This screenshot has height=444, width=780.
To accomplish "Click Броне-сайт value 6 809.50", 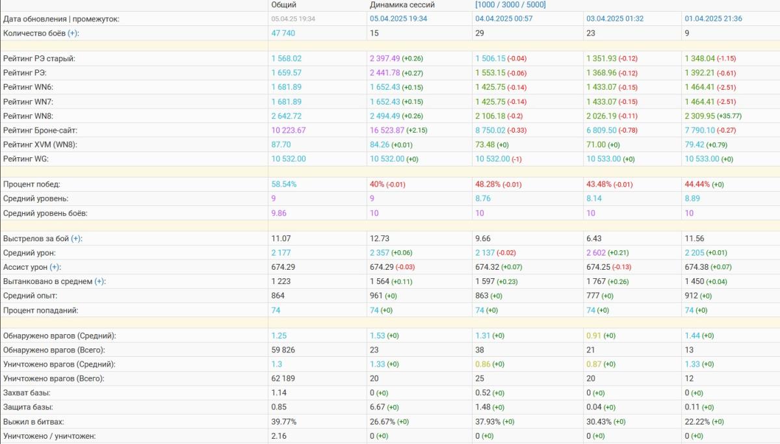I will (x=601, y=130).
